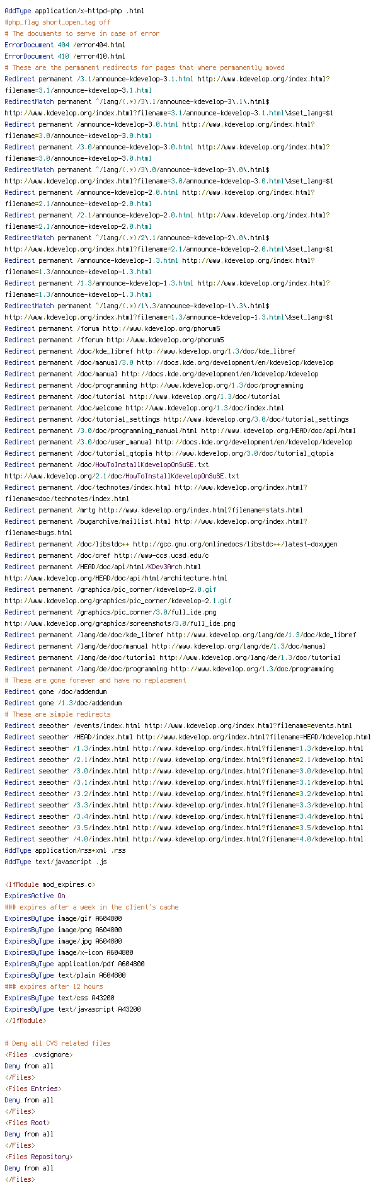Select 'ErrorDocument 410 /error410.html' line

click(x=65, y=56)
